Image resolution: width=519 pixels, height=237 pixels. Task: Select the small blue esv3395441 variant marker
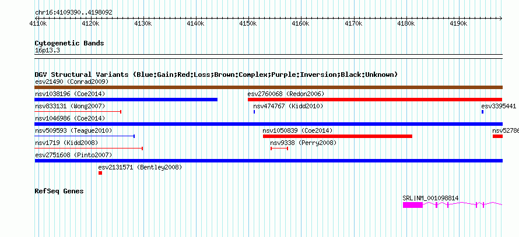tap(483, 112)
